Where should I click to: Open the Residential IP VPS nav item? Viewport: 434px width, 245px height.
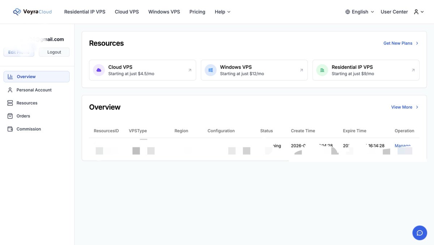click(85, 12)
